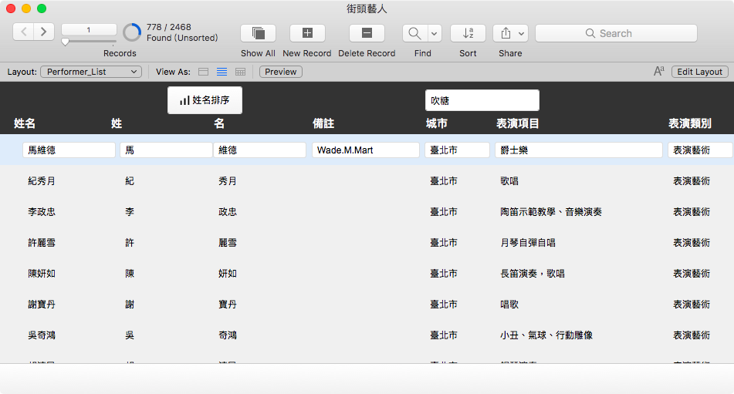Click the Find magnifier icon
734x394 pixels.
click(x=414, y=33)
